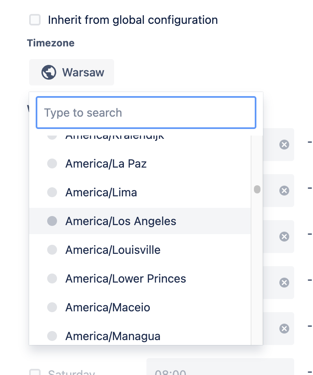Select America/Managua timezone option
Screen dimensions: 313x375
click(x=113, y=336)
